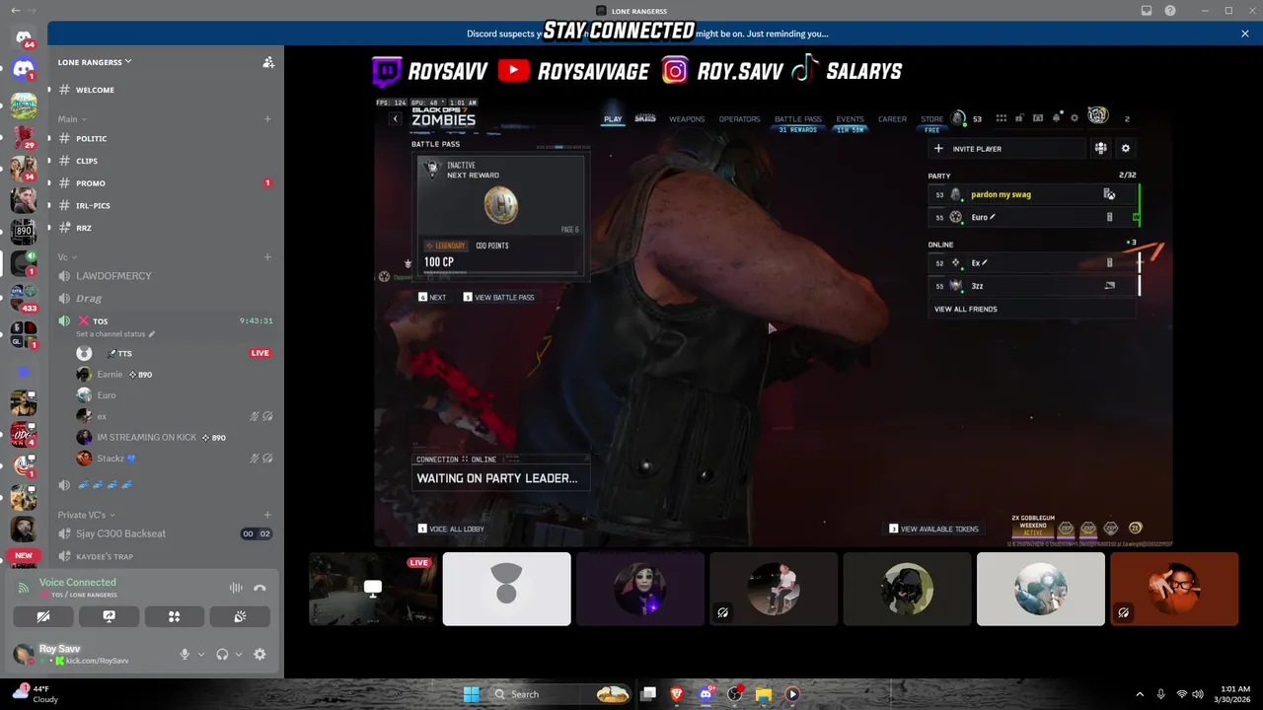Open the PROMO channel
The width and height of the screenshot is (1263, 710).
point(165,183)
